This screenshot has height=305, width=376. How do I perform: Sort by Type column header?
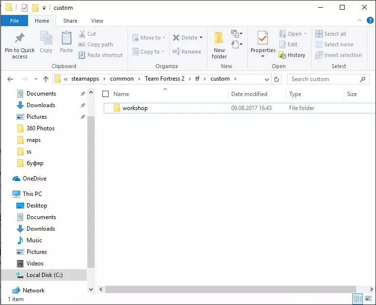coord(315,94)
